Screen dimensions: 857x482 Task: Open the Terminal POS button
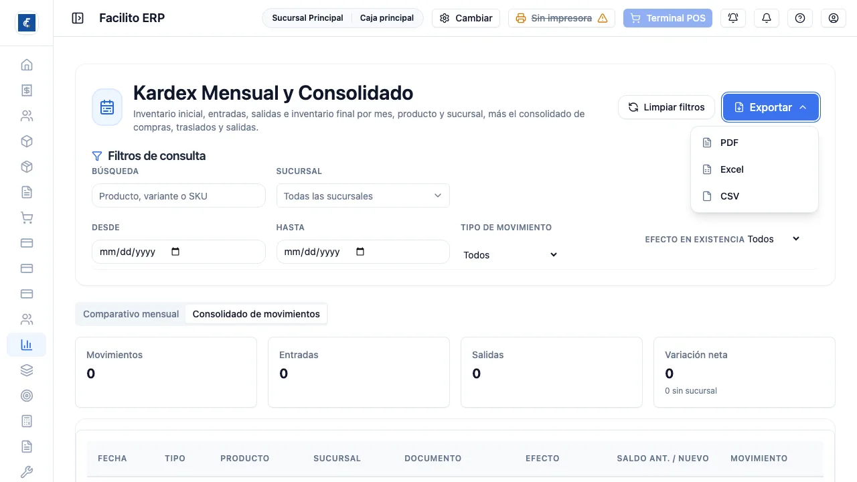point(668,18)
